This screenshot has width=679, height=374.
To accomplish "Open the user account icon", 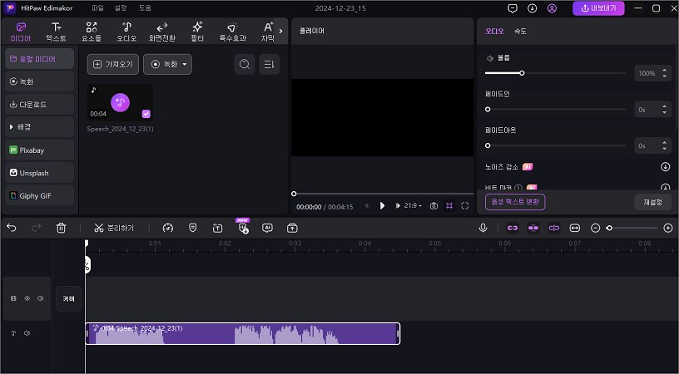I will [x=552, y=8].
